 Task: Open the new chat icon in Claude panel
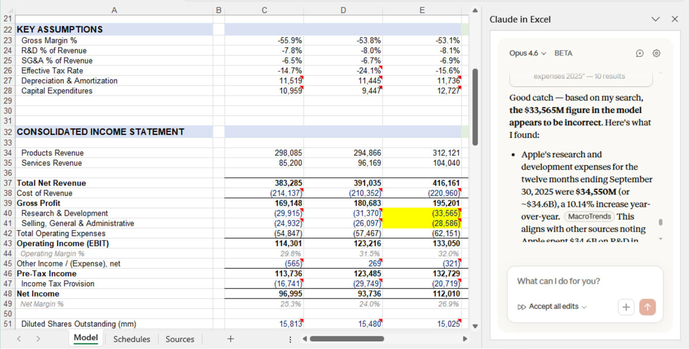(640, 53)
